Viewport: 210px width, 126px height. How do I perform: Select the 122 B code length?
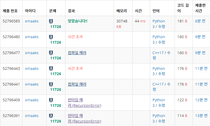[182, 100]
